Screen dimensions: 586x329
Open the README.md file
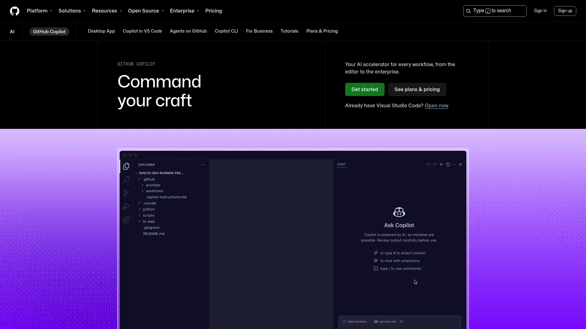coord(154,234)
